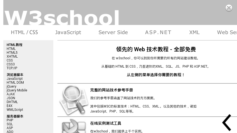Image resolution: width=237 pixels, height=133 pixels.
Task: Click the 领先的 Web 技术教程 headline
Action: click(156, 49)
